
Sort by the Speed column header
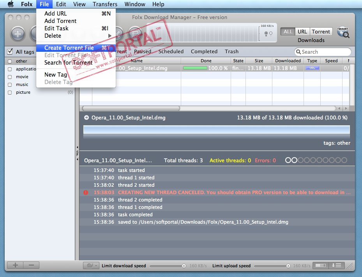click(x=331, y=61)
